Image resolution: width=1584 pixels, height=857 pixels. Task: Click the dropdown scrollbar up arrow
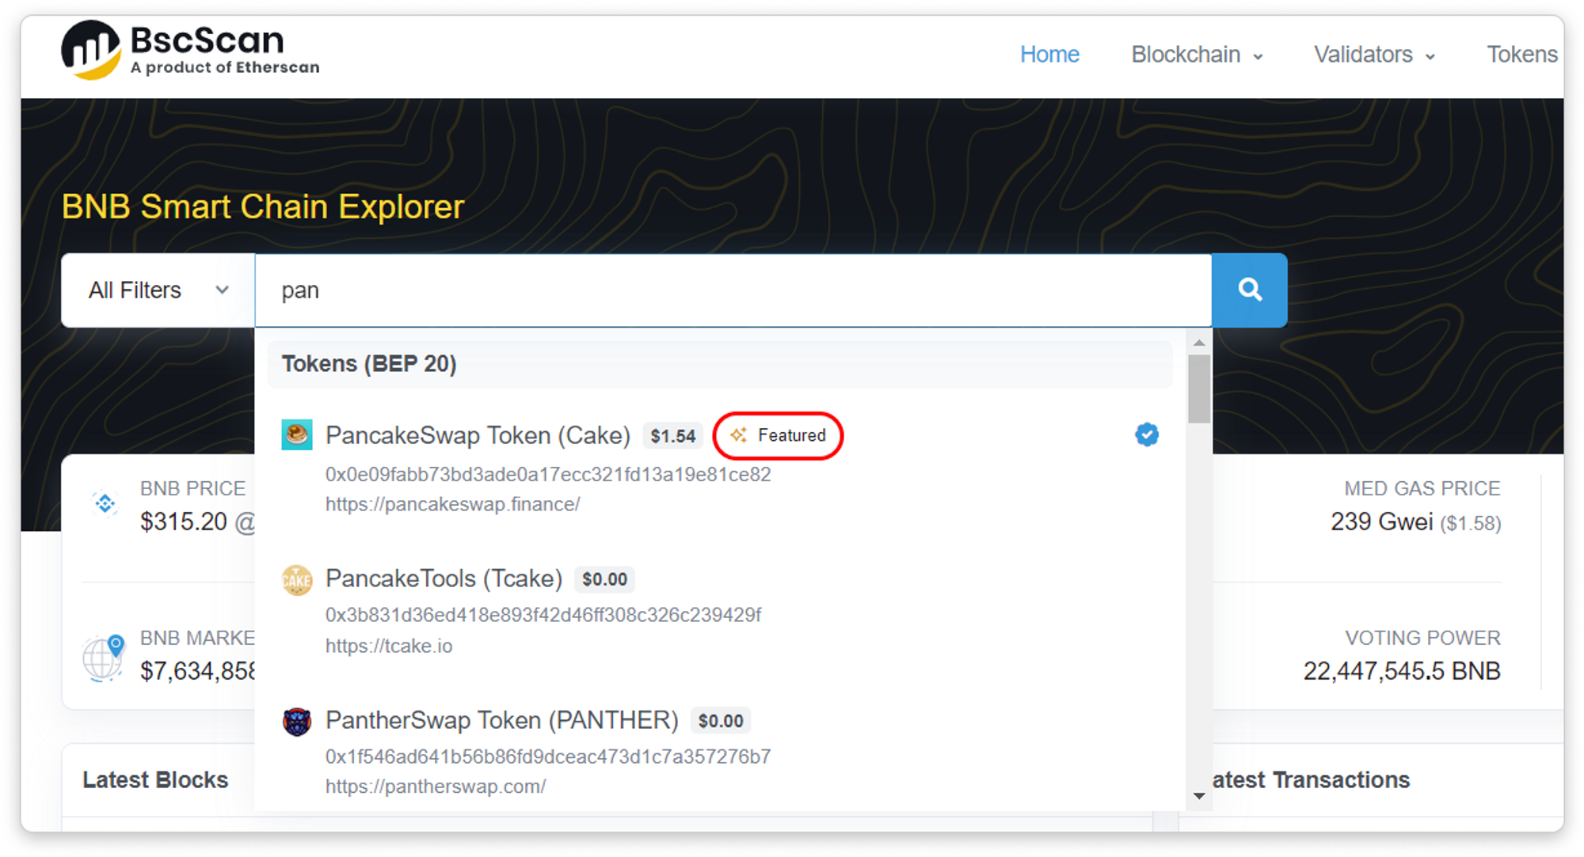[x=1199, y=343]
